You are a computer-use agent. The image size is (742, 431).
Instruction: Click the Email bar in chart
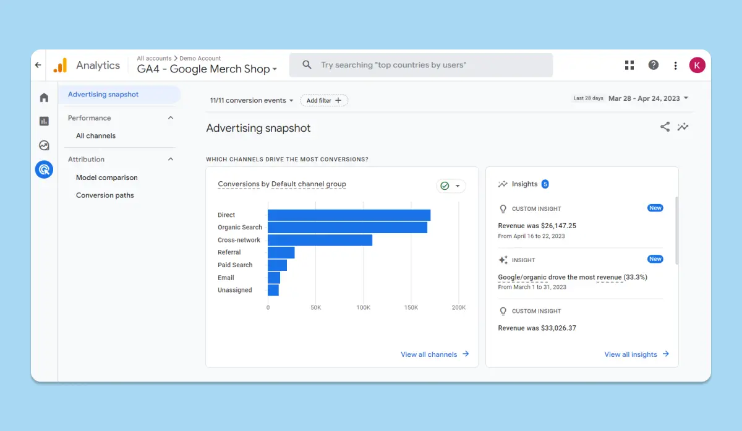click(x=274, y=278)
